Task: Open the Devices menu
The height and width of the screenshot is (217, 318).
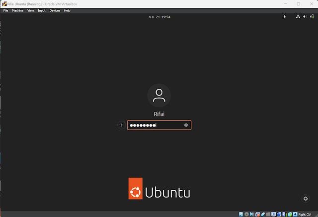Action: [55, 10]
